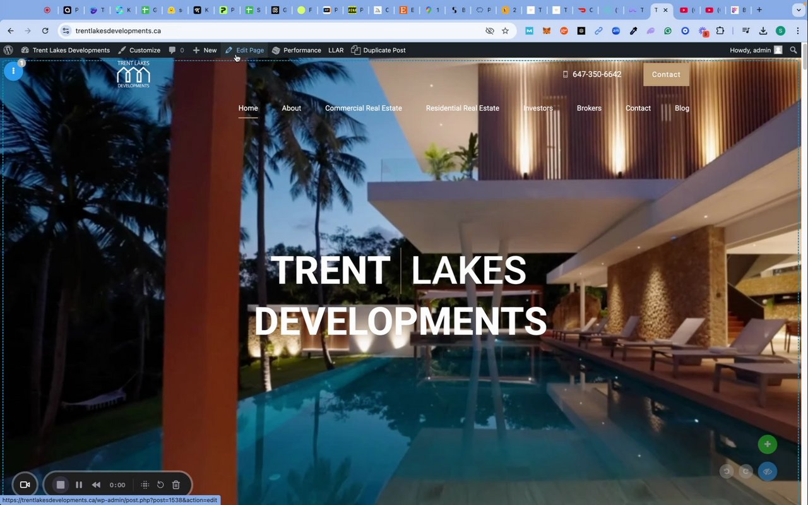This screenshot has height=505, width=808.
Task: Go to Home in site navigation
Action: [248, 108]
